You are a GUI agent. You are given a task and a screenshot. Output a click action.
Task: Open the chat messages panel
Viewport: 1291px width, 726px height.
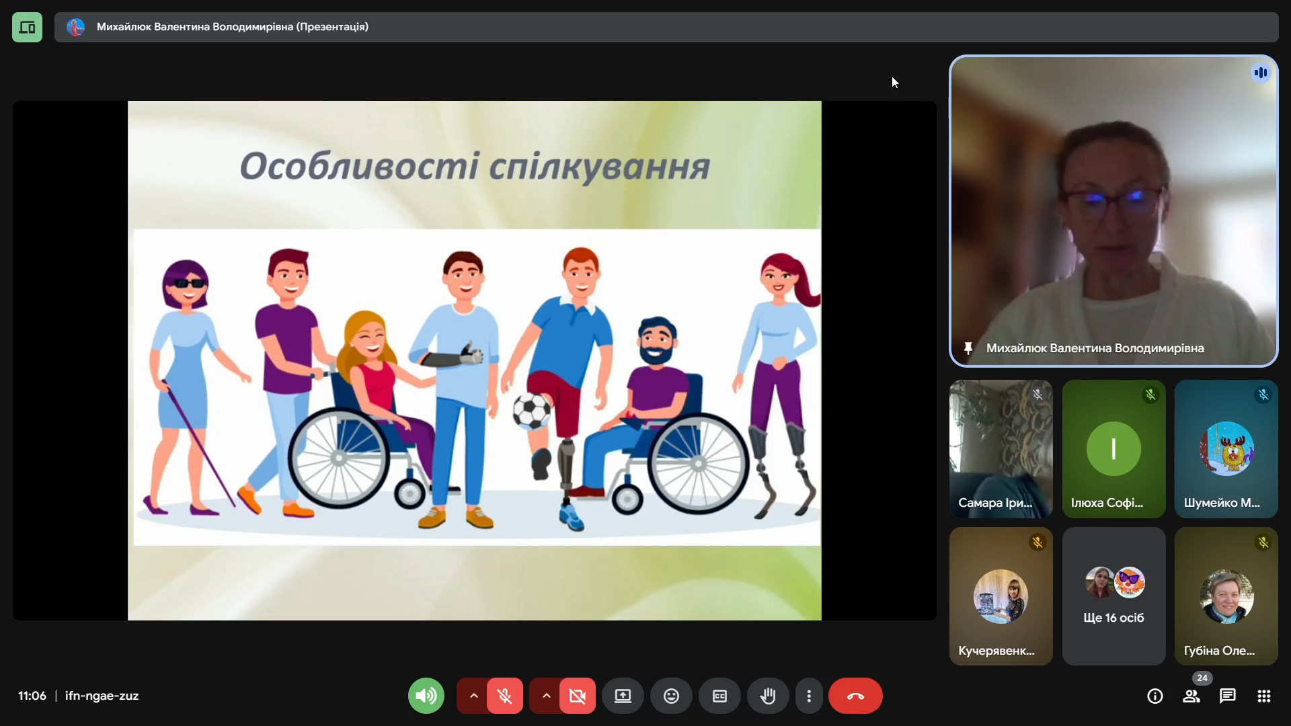click(x=1228, y=696)
